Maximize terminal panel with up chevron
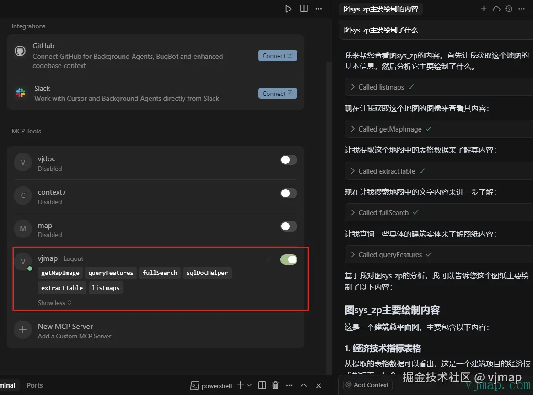The width and height of the screenshot is (533, 395). click(303, 385)
